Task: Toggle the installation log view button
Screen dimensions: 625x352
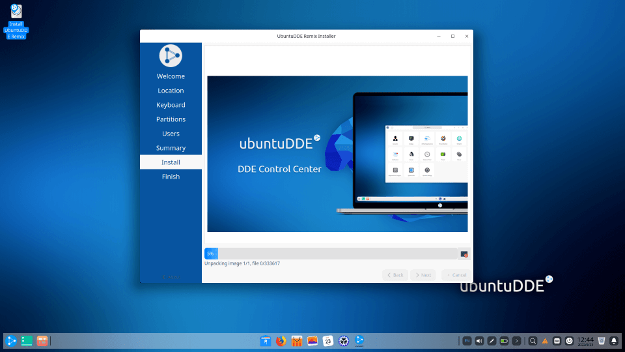Action: pyautogui.click(x=464, y=254)
